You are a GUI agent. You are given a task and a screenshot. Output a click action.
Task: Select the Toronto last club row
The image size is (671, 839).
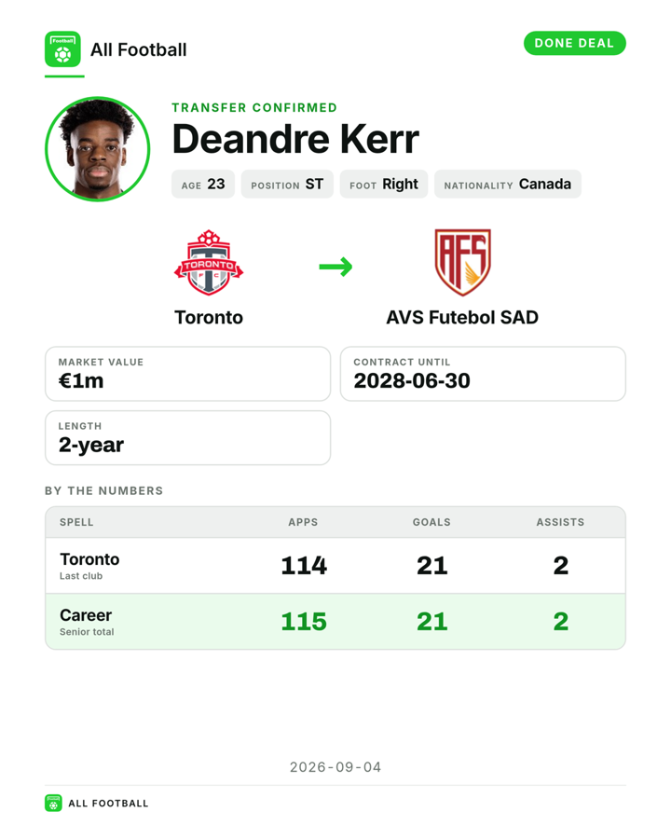click(x=335, y=566)
